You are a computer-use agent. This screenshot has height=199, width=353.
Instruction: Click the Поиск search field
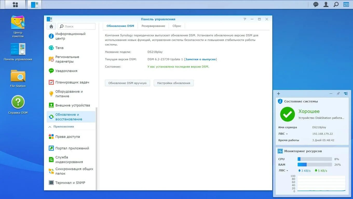77,26
